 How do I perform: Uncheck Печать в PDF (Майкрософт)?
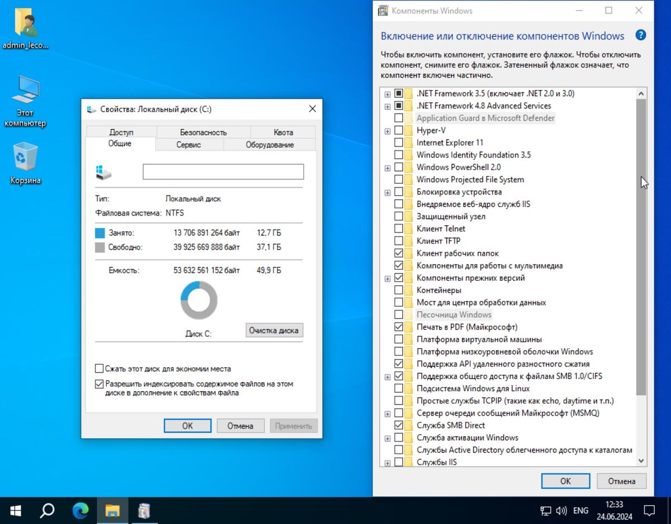coord(399,327)
